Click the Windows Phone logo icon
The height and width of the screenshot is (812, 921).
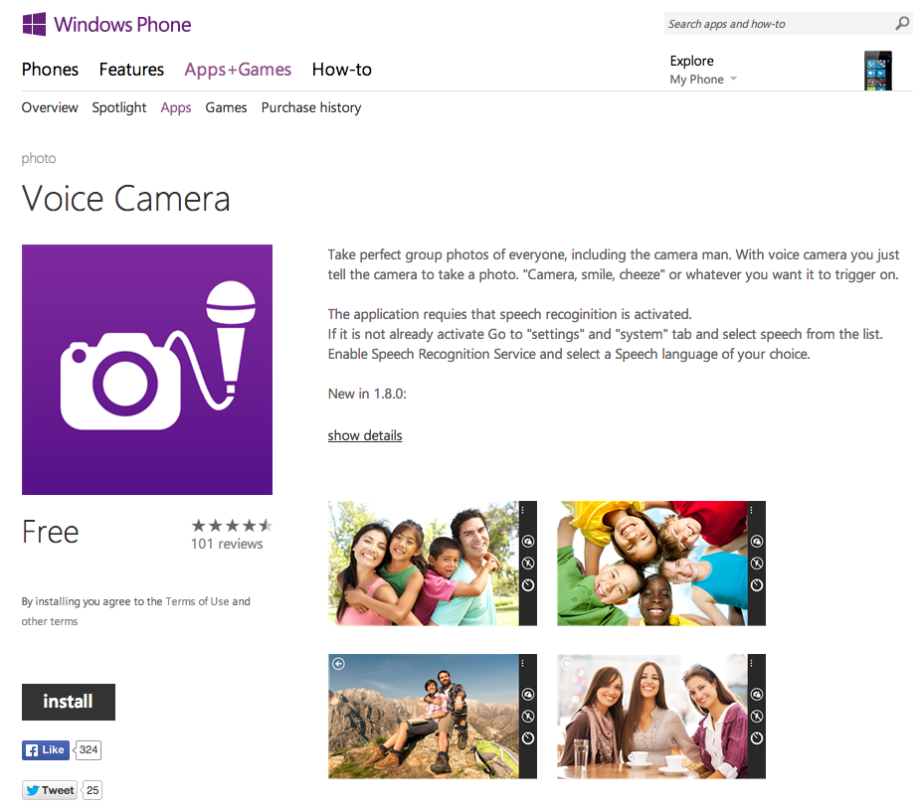pyautogui.click(x=34, y=24)
